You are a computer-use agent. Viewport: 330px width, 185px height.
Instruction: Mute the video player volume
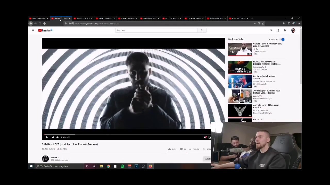[x=57, y=137]
